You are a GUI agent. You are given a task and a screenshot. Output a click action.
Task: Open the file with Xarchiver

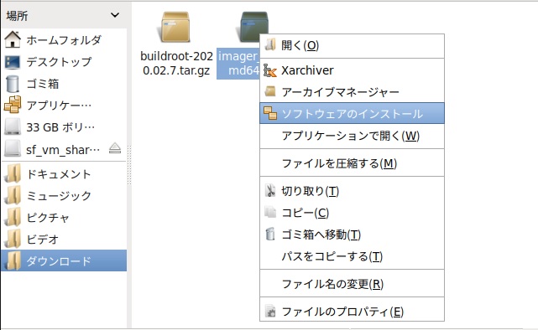352,70
